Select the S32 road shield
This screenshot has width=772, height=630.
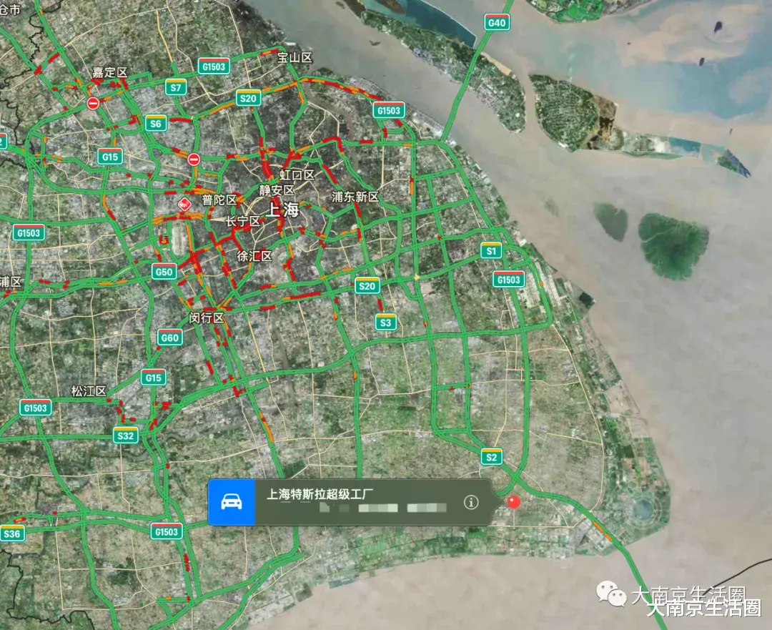[x=126, y=435]
